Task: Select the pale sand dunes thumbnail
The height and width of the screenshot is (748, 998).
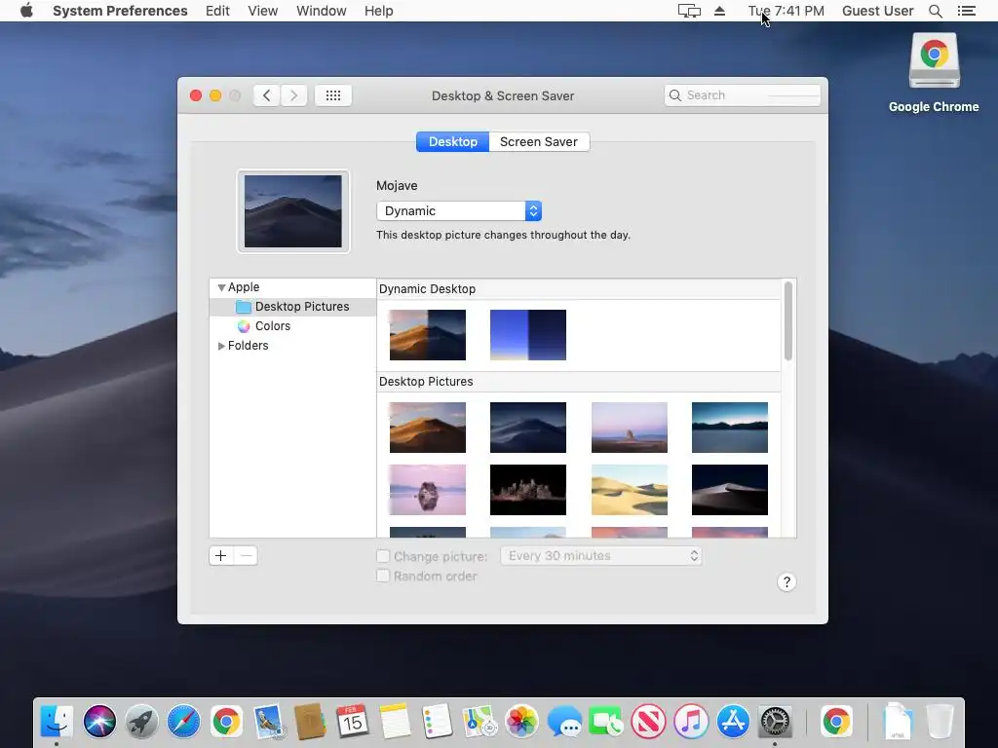Action: click(x=630, y=490)
